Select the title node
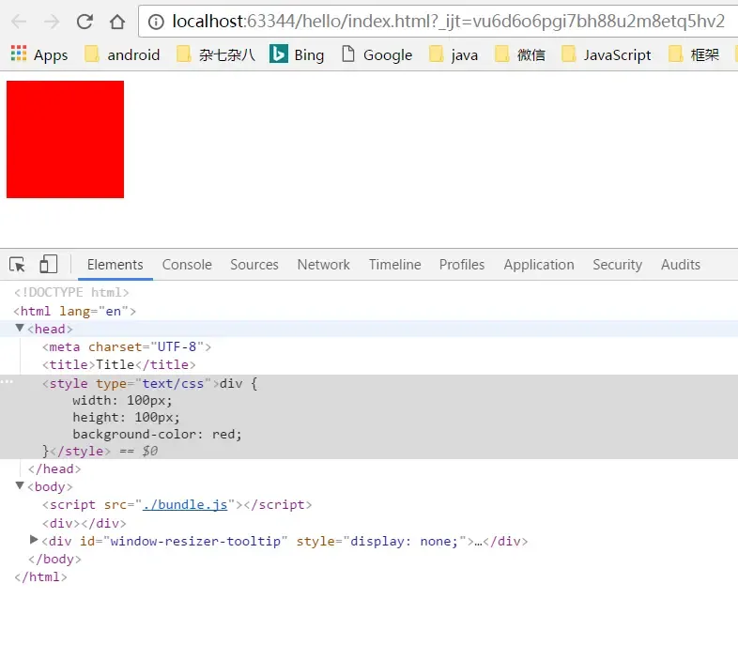 tap(118, 364)
